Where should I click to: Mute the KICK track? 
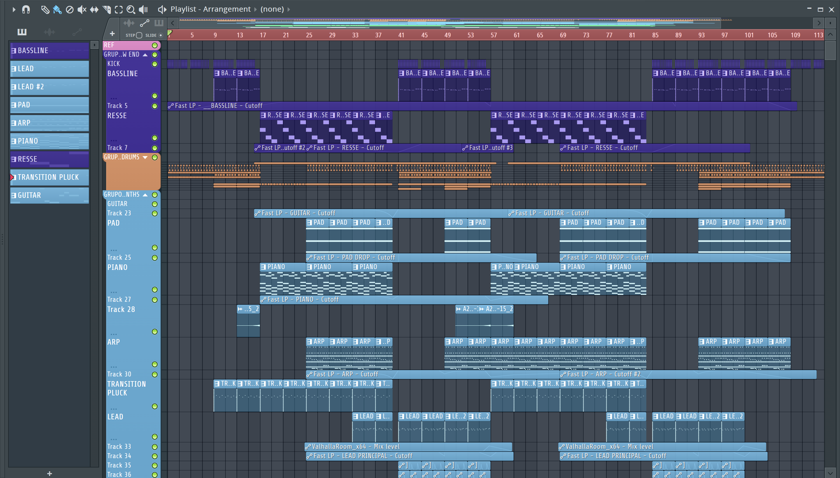point(155,64)
